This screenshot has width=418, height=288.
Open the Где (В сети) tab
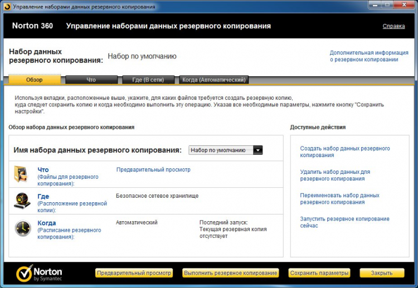pyautogui.click(x=148, y=80)
